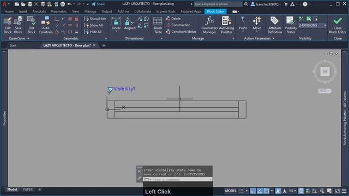Select the Point parameter tool

click(243, 23)
